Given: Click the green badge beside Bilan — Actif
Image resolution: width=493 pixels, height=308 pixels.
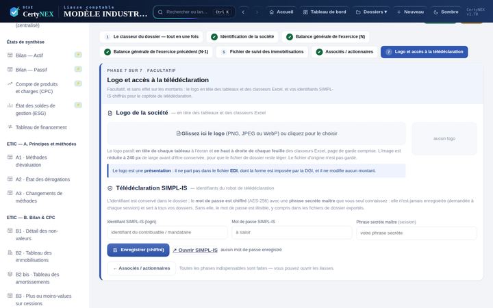Looking at the screenshot, I should pyautogui.click(x=78, y=55).
